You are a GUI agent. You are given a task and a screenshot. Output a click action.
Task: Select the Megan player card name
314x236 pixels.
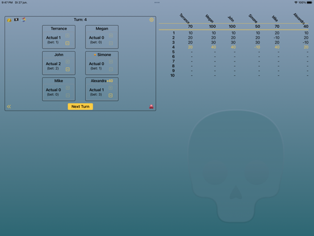102,29
